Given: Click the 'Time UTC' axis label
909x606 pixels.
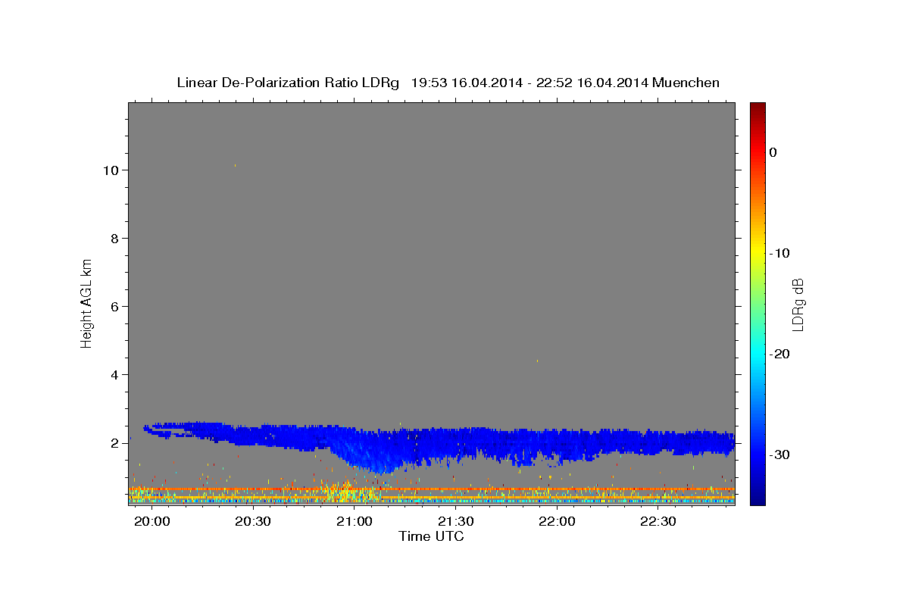Looking at the screenshot, I should pos(431,536).
